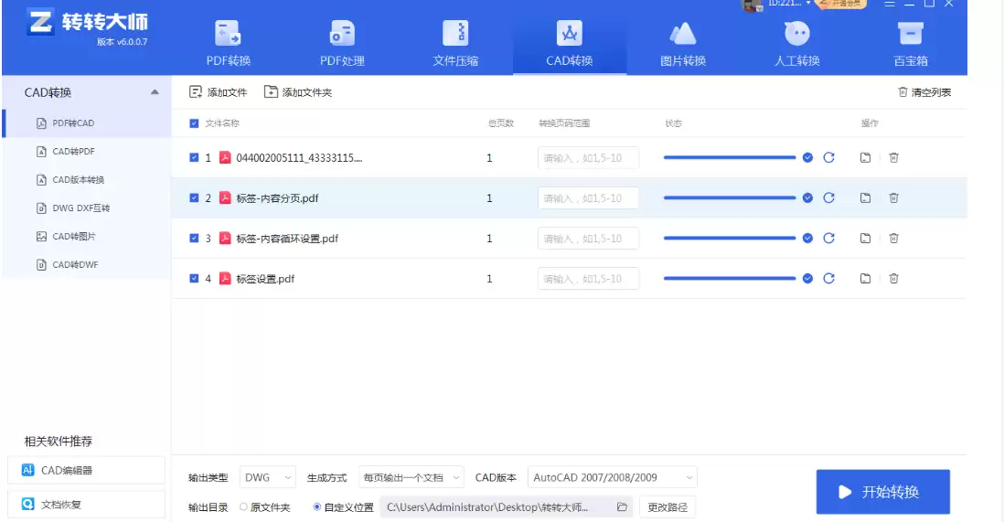Delete 标签-内容分页.pdf with trash icon
Screen dimensions: 1004x522
pos(893,198)
